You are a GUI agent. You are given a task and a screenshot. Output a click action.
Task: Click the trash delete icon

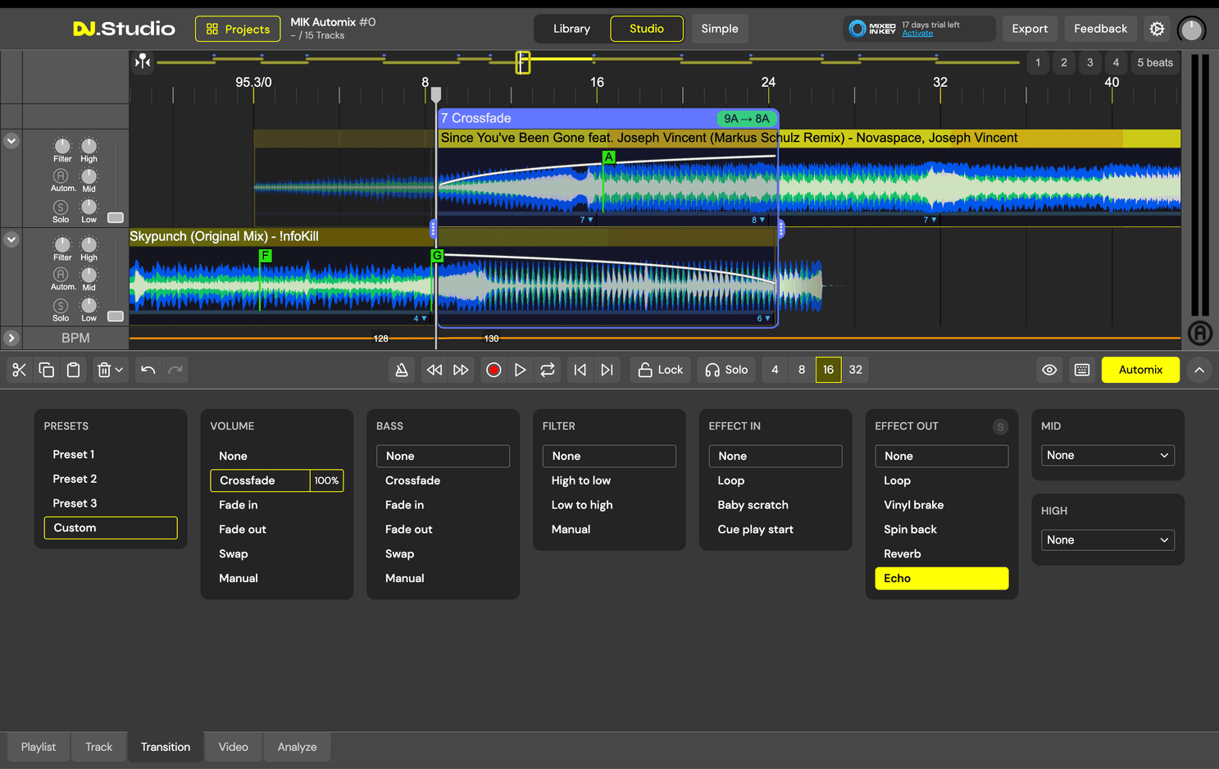click(x=103, y=370)
